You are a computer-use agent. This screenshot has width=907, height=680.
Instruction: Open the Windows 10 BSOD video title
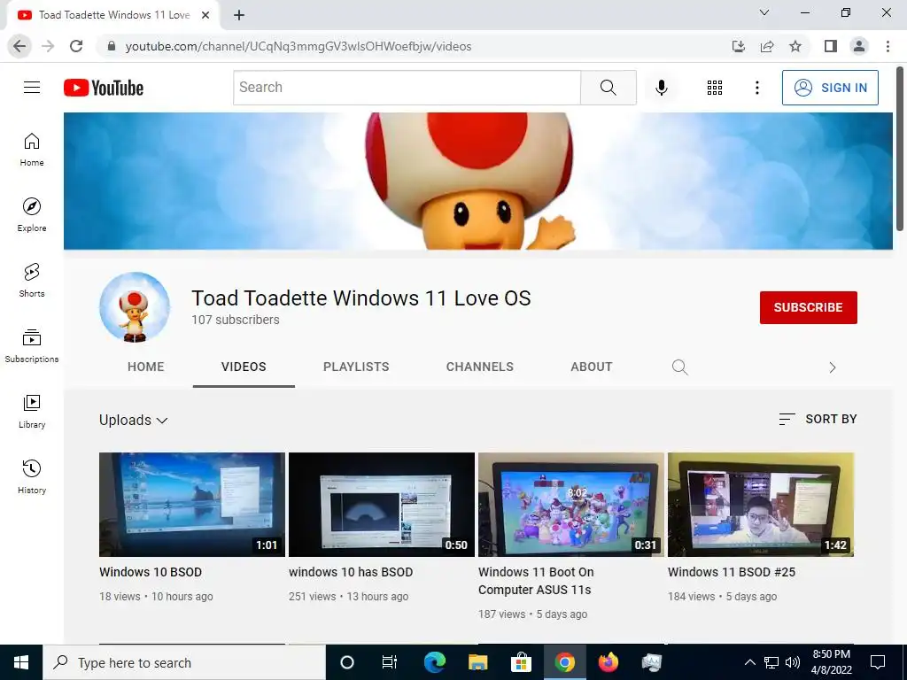pos(151,572)
